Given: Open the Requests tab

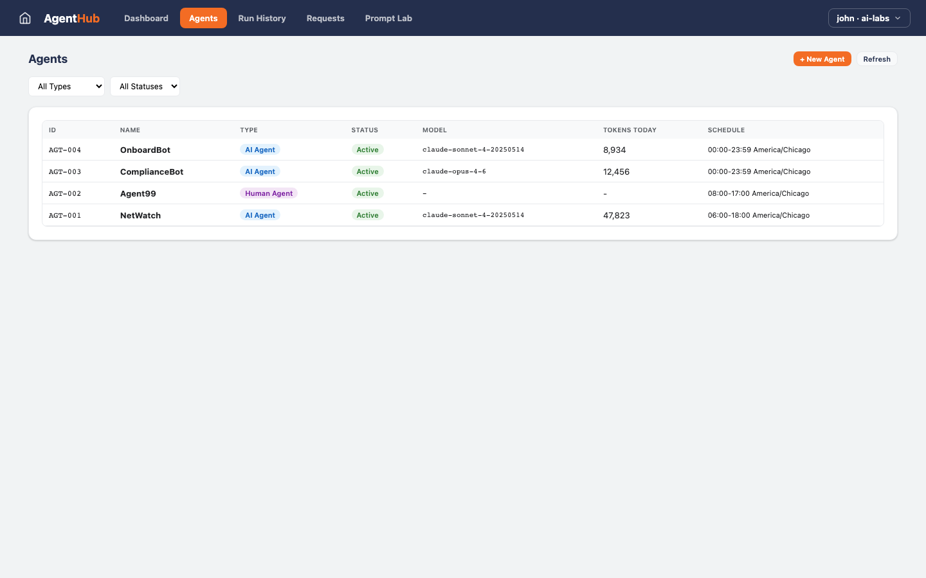Looking at the screenshot, I should pyautogui.click(x=325, y=18).
